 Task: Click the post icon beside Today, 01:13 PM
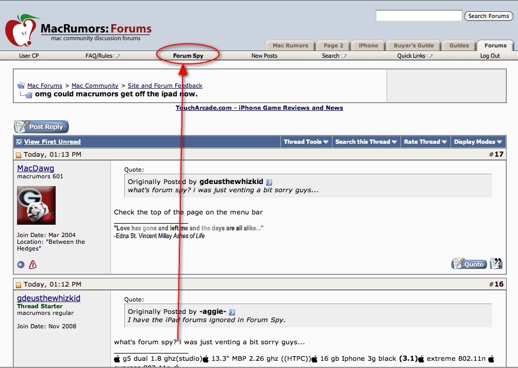tap(19, 155)
